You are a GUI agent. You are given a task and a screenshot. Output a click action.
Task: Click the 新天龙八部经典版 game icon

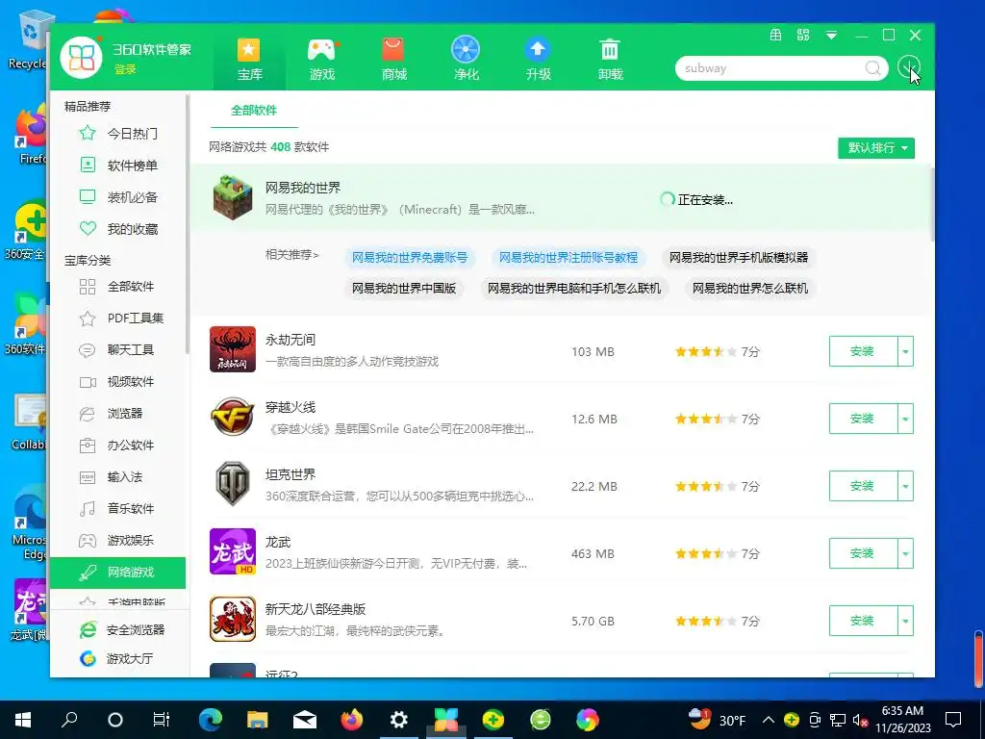[x=233, y=619]
